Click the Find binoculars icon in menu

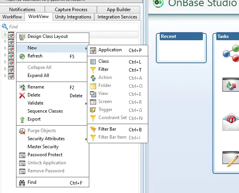pyautogui.click(x=22, y=183)
